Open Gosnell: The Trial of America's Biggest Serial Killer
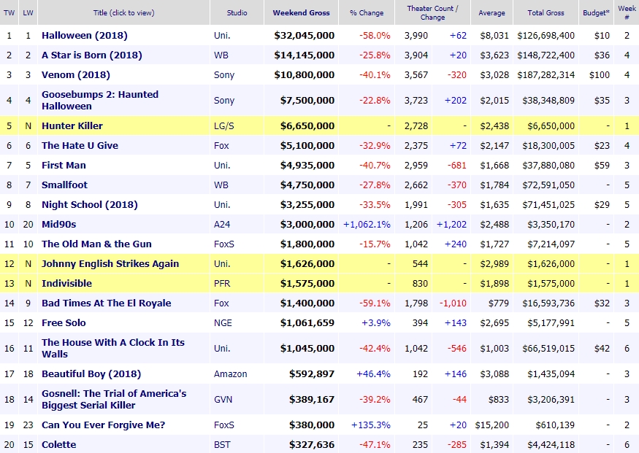 pos(114,399)
